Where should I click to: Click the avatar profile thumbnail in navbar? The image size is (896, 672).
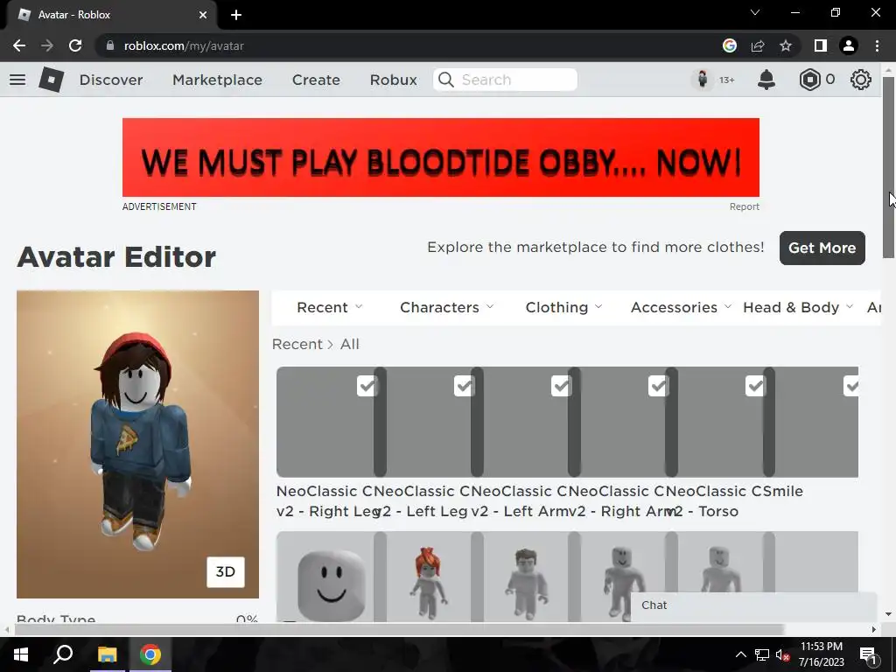click(x=703, y=80)
